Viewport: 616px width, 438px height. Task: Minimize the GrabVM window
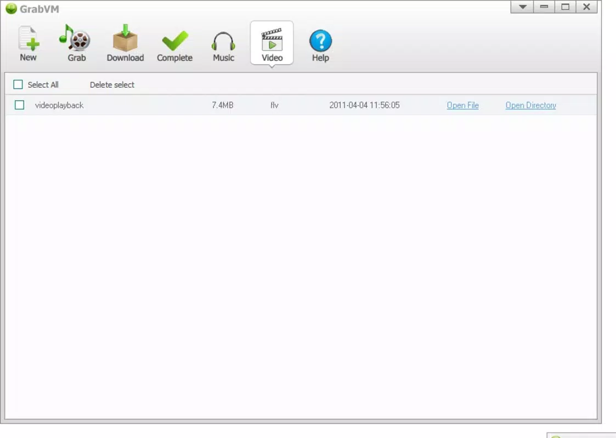pos(544,7)
